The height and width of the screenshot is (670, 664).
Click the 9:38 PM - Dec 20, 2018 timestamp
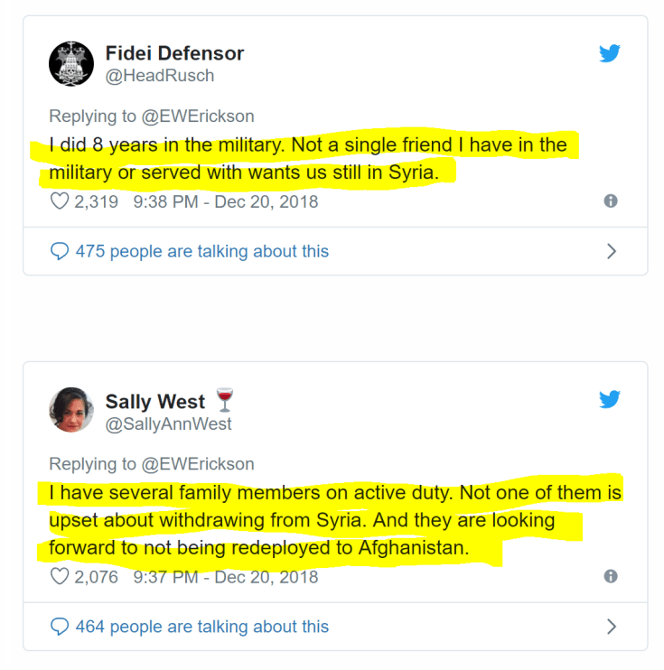coord(225,201)
